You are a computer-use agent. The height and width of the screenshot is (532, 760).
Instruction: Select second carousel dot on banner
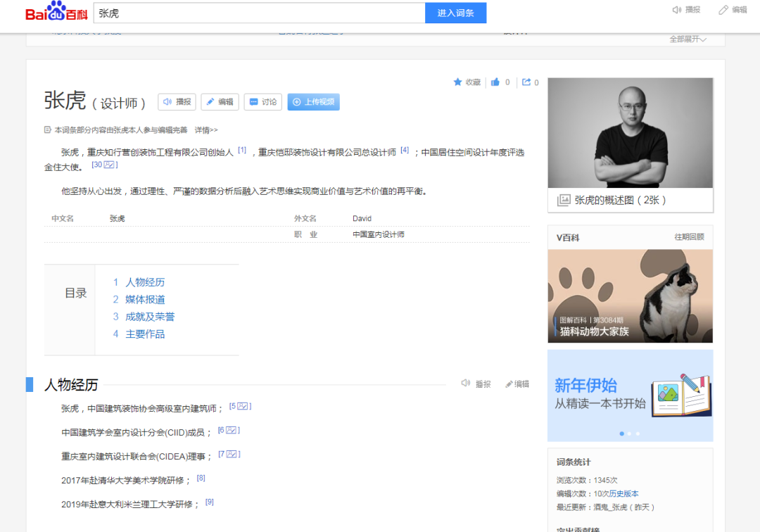(630, 433)
